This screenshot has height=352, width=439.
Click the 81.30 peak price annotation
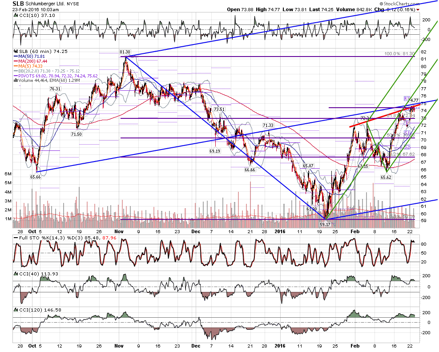click(125, 52)
